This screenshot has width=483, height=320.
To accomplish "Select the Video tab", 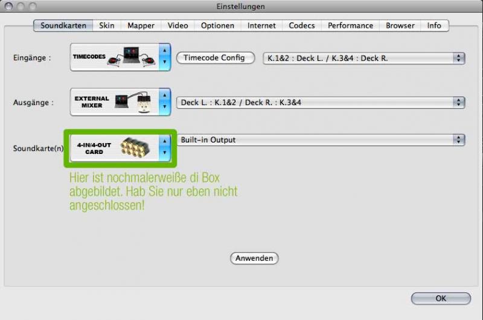I will [178, 25].
